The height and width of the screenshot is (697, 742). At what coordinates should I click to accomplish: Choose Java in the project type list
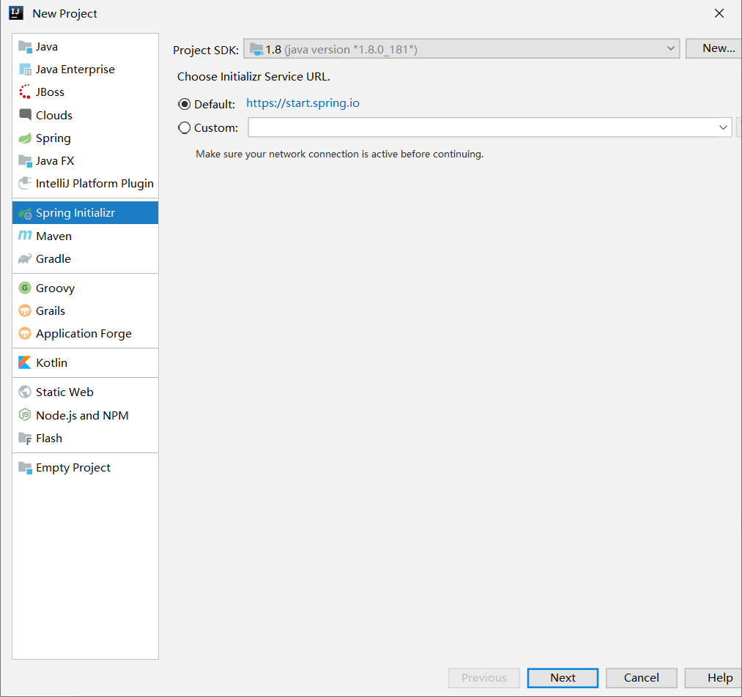[47, 46]
